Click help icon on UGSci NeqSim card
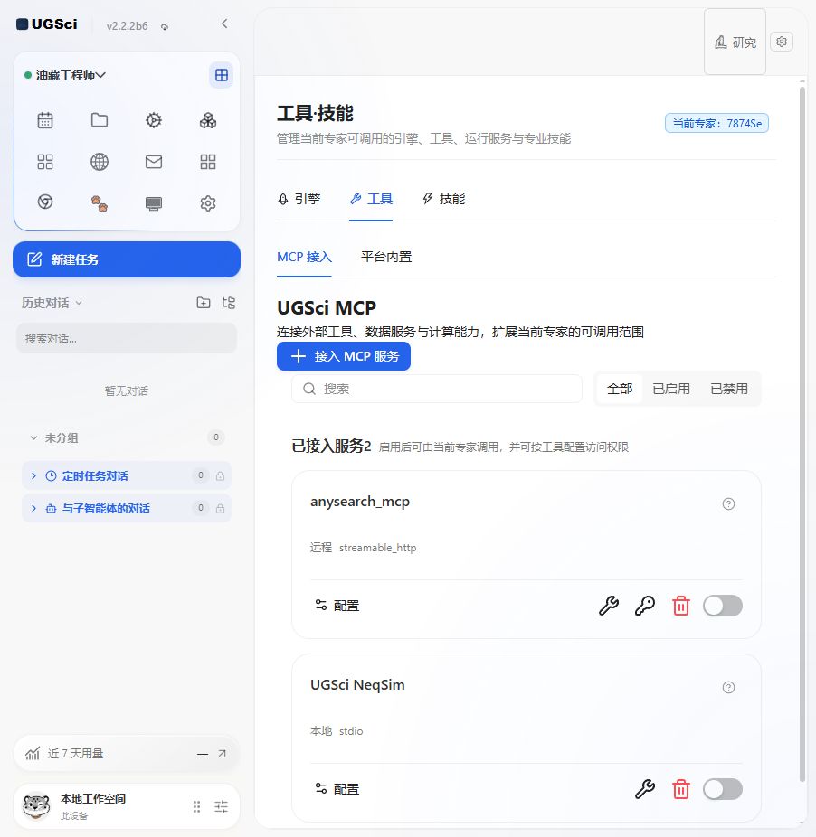This screenshot has width=816, height=837. point(728,688)
